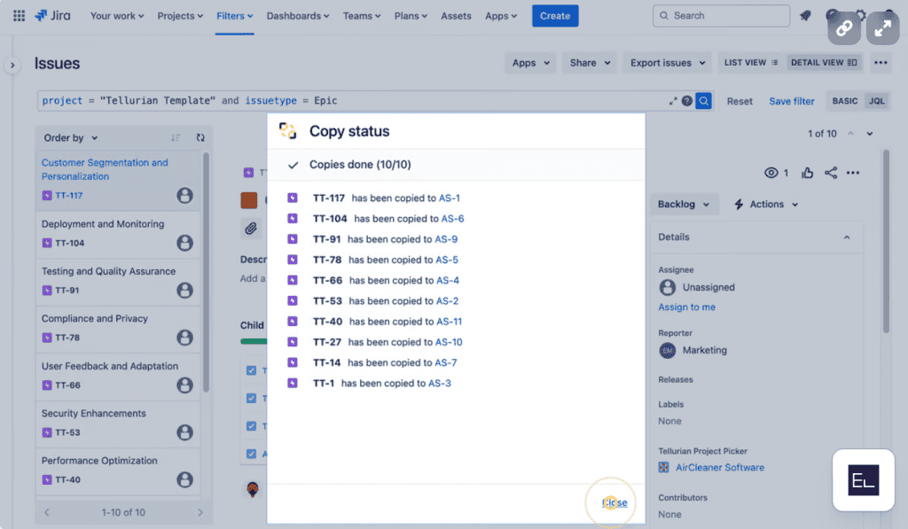Screen dimensions: 908x529
Task: Switch to Basic search mode
Action: (844, 101)
